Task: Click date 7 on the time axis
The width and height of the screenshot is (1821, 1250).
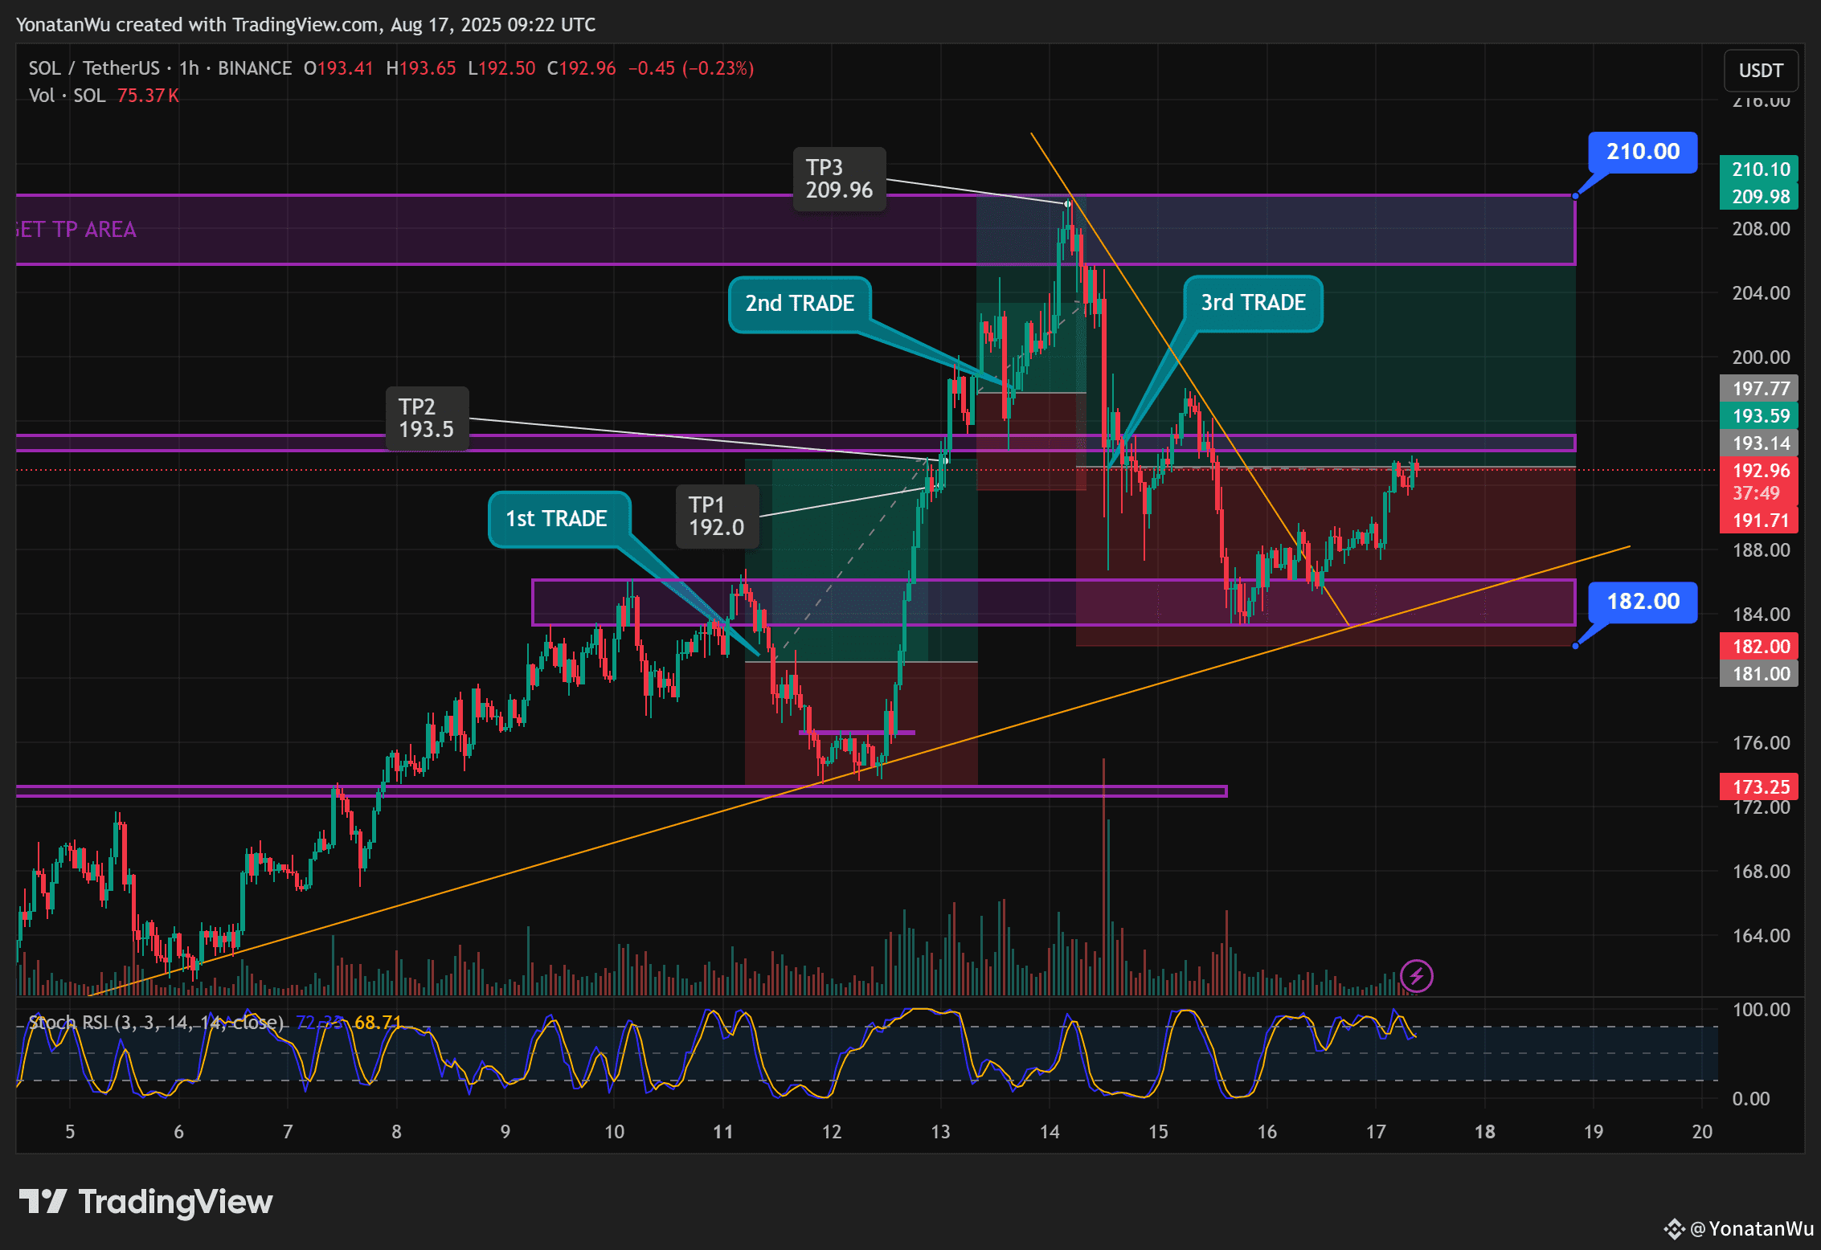Action: click(288, 1132)
